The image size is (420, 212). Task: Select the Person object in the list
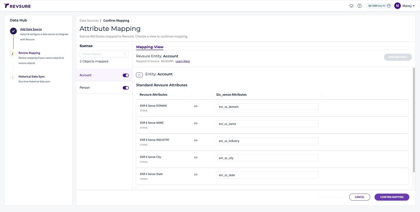104,88
